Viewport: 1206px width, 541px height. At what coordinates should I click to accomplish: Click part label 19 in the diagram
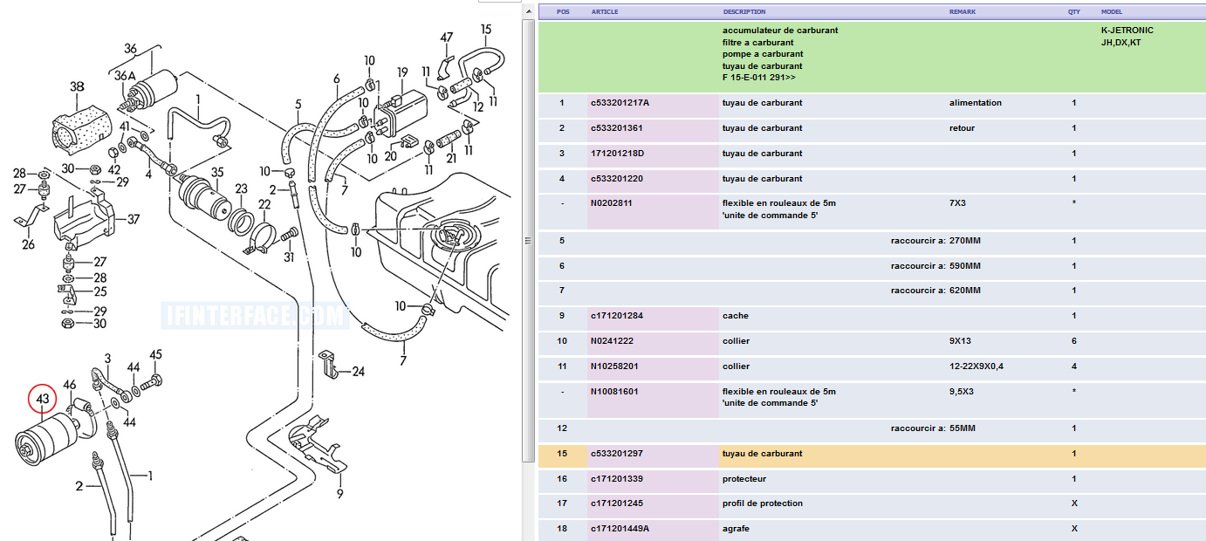pyautogui.click(x=402, y=72)
